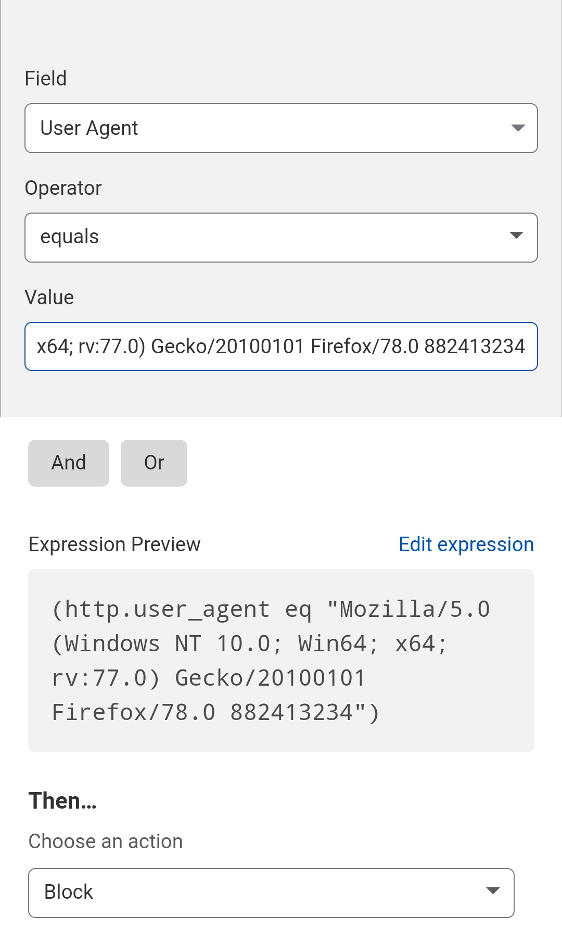Click the Edit expression link
The image size is (562, 942).
click(x=466, y=544)
